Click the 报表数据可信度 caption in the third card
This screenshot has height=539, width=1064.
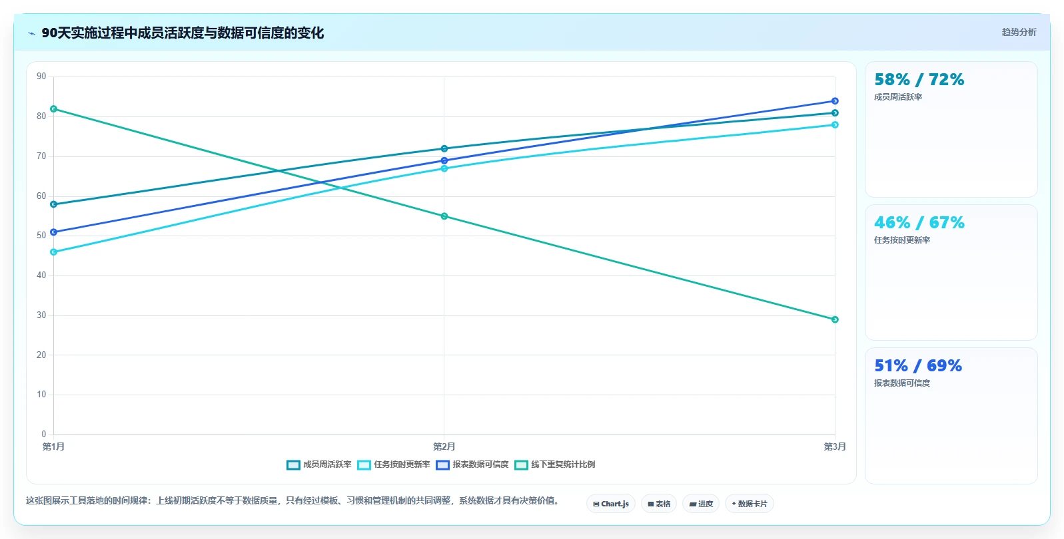point(902,383)
